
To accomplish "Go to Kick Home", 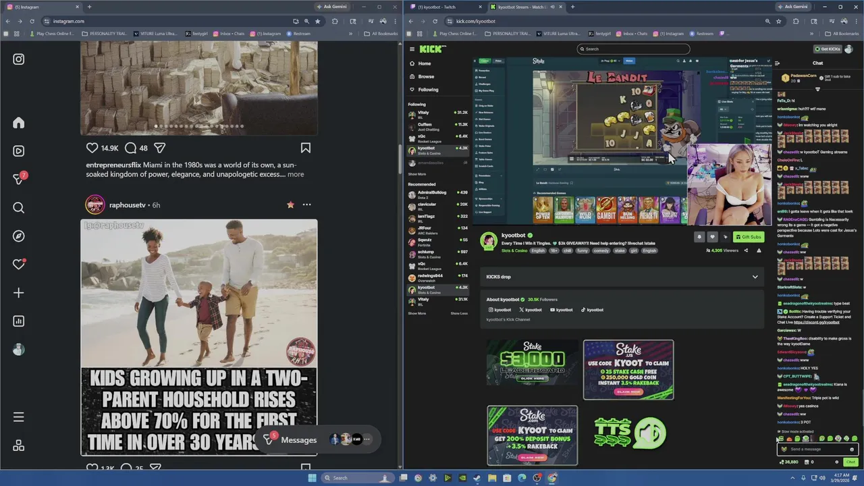I will [x=424, y=63].
